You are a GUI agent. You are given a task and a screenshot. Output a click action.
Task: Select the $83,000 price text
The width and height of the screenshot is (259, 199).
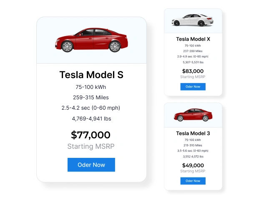coord(193,71)
